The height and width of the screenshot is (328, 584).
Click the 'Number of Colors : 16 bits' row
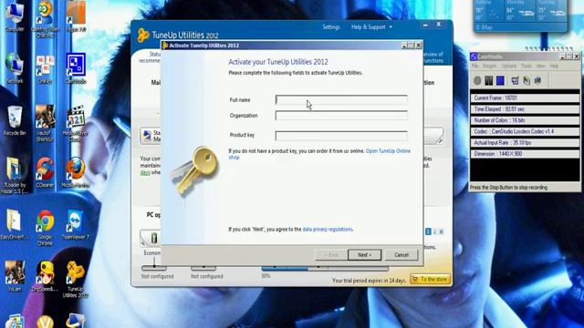tap(525, 120)
